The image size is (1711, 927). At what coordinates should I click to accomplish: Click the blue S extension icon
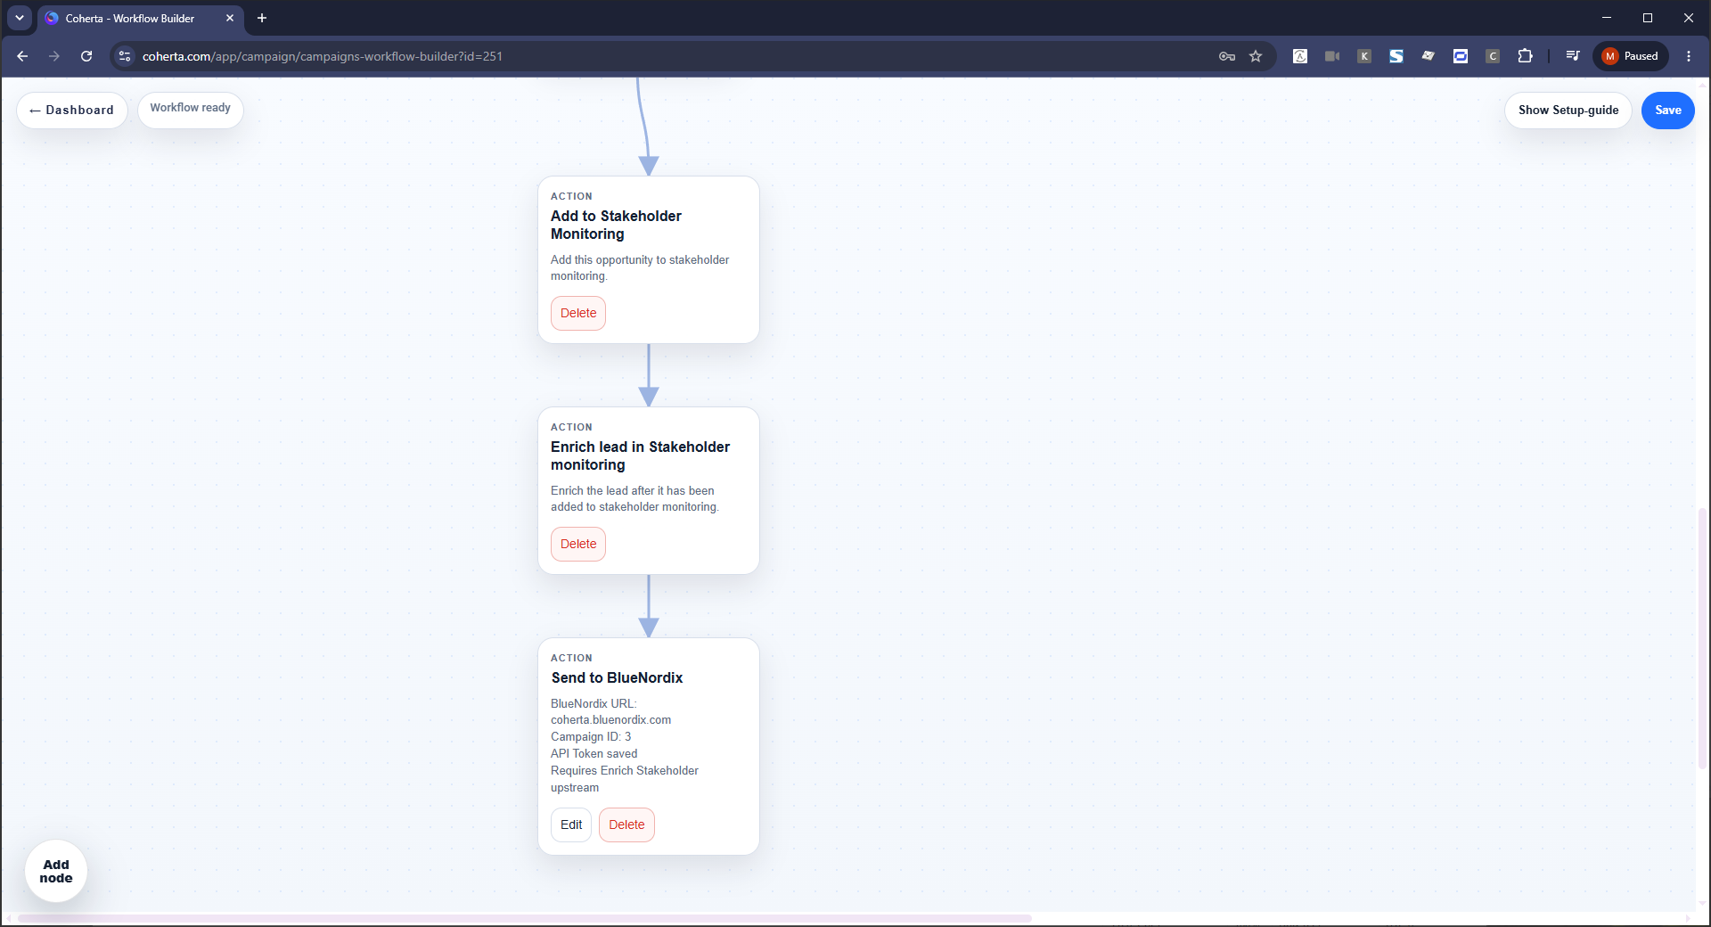click(x=1396, y=56)
